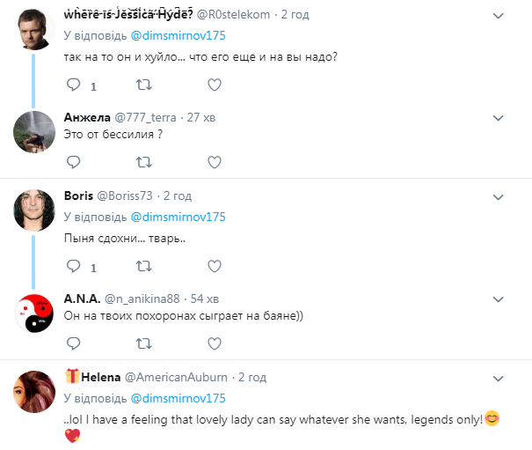This screenshot has height=450, width=532.
Task: Open dropdown arrow on Boris's tweet
Action: click(497, 195)
